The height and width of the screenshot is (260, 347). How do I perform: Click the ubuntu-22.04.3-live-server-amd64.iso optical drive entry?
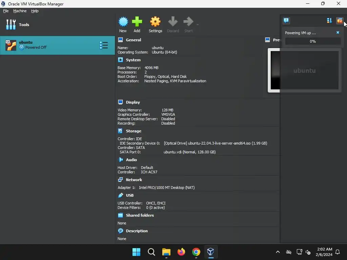pyautogui.click(x=215, y=143)
